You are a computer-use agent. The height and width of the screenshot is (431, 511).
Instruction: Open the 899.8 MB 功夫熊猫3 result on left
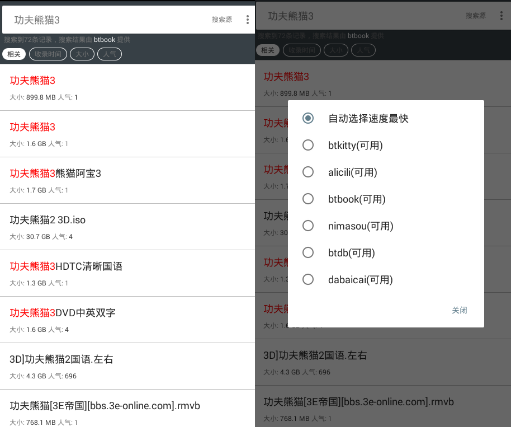127,87
